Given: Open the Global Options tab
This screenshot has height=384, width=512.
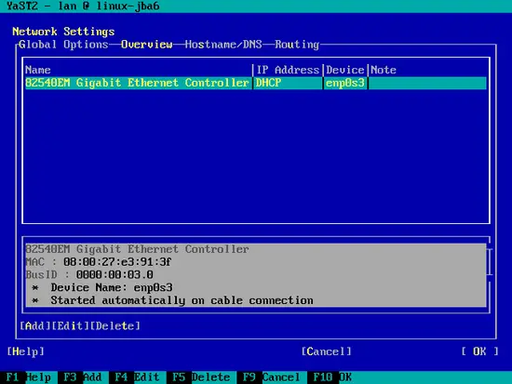Looking at the screenshot, I should click(63, 45).
